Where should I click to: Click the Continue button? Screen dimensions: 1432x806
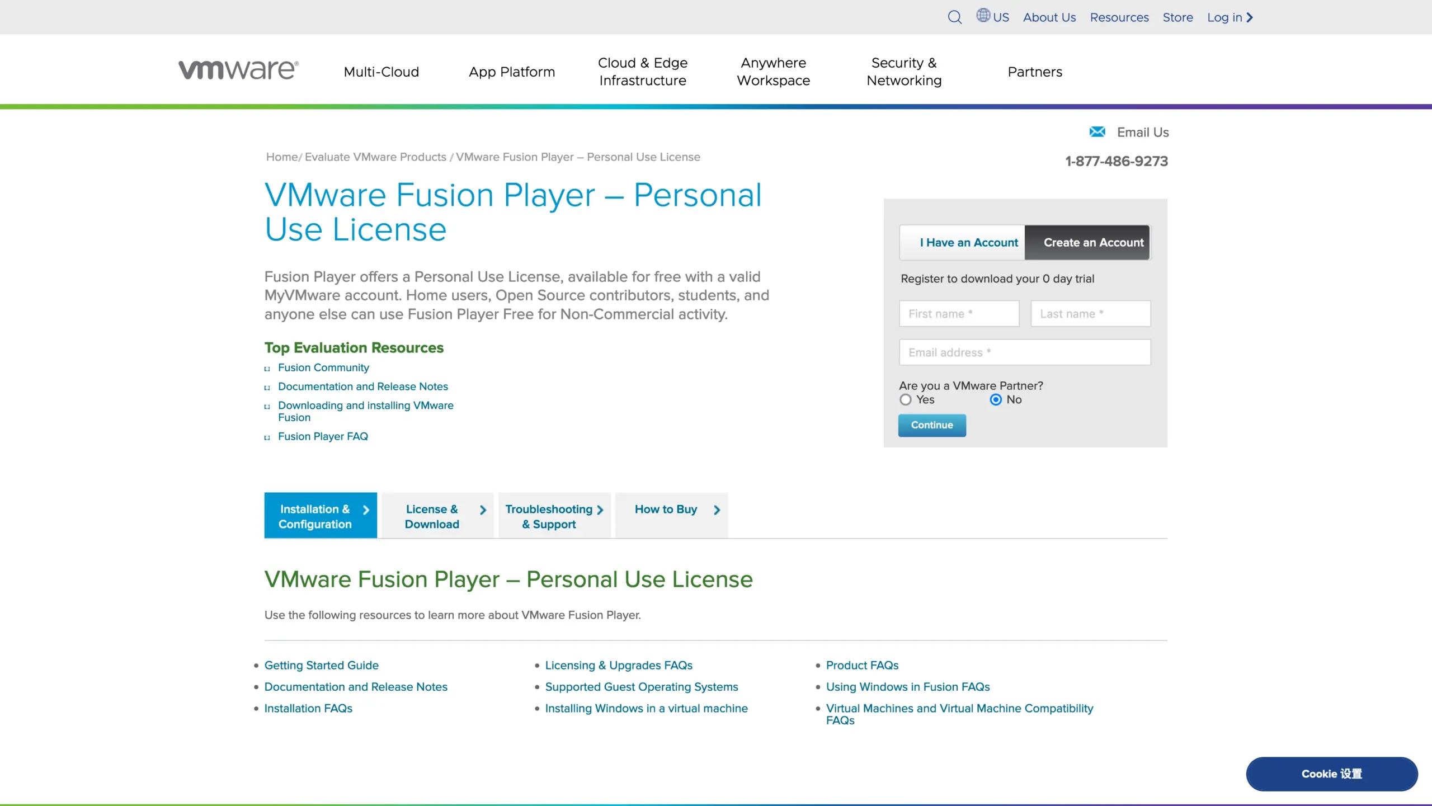coord(932,425)
